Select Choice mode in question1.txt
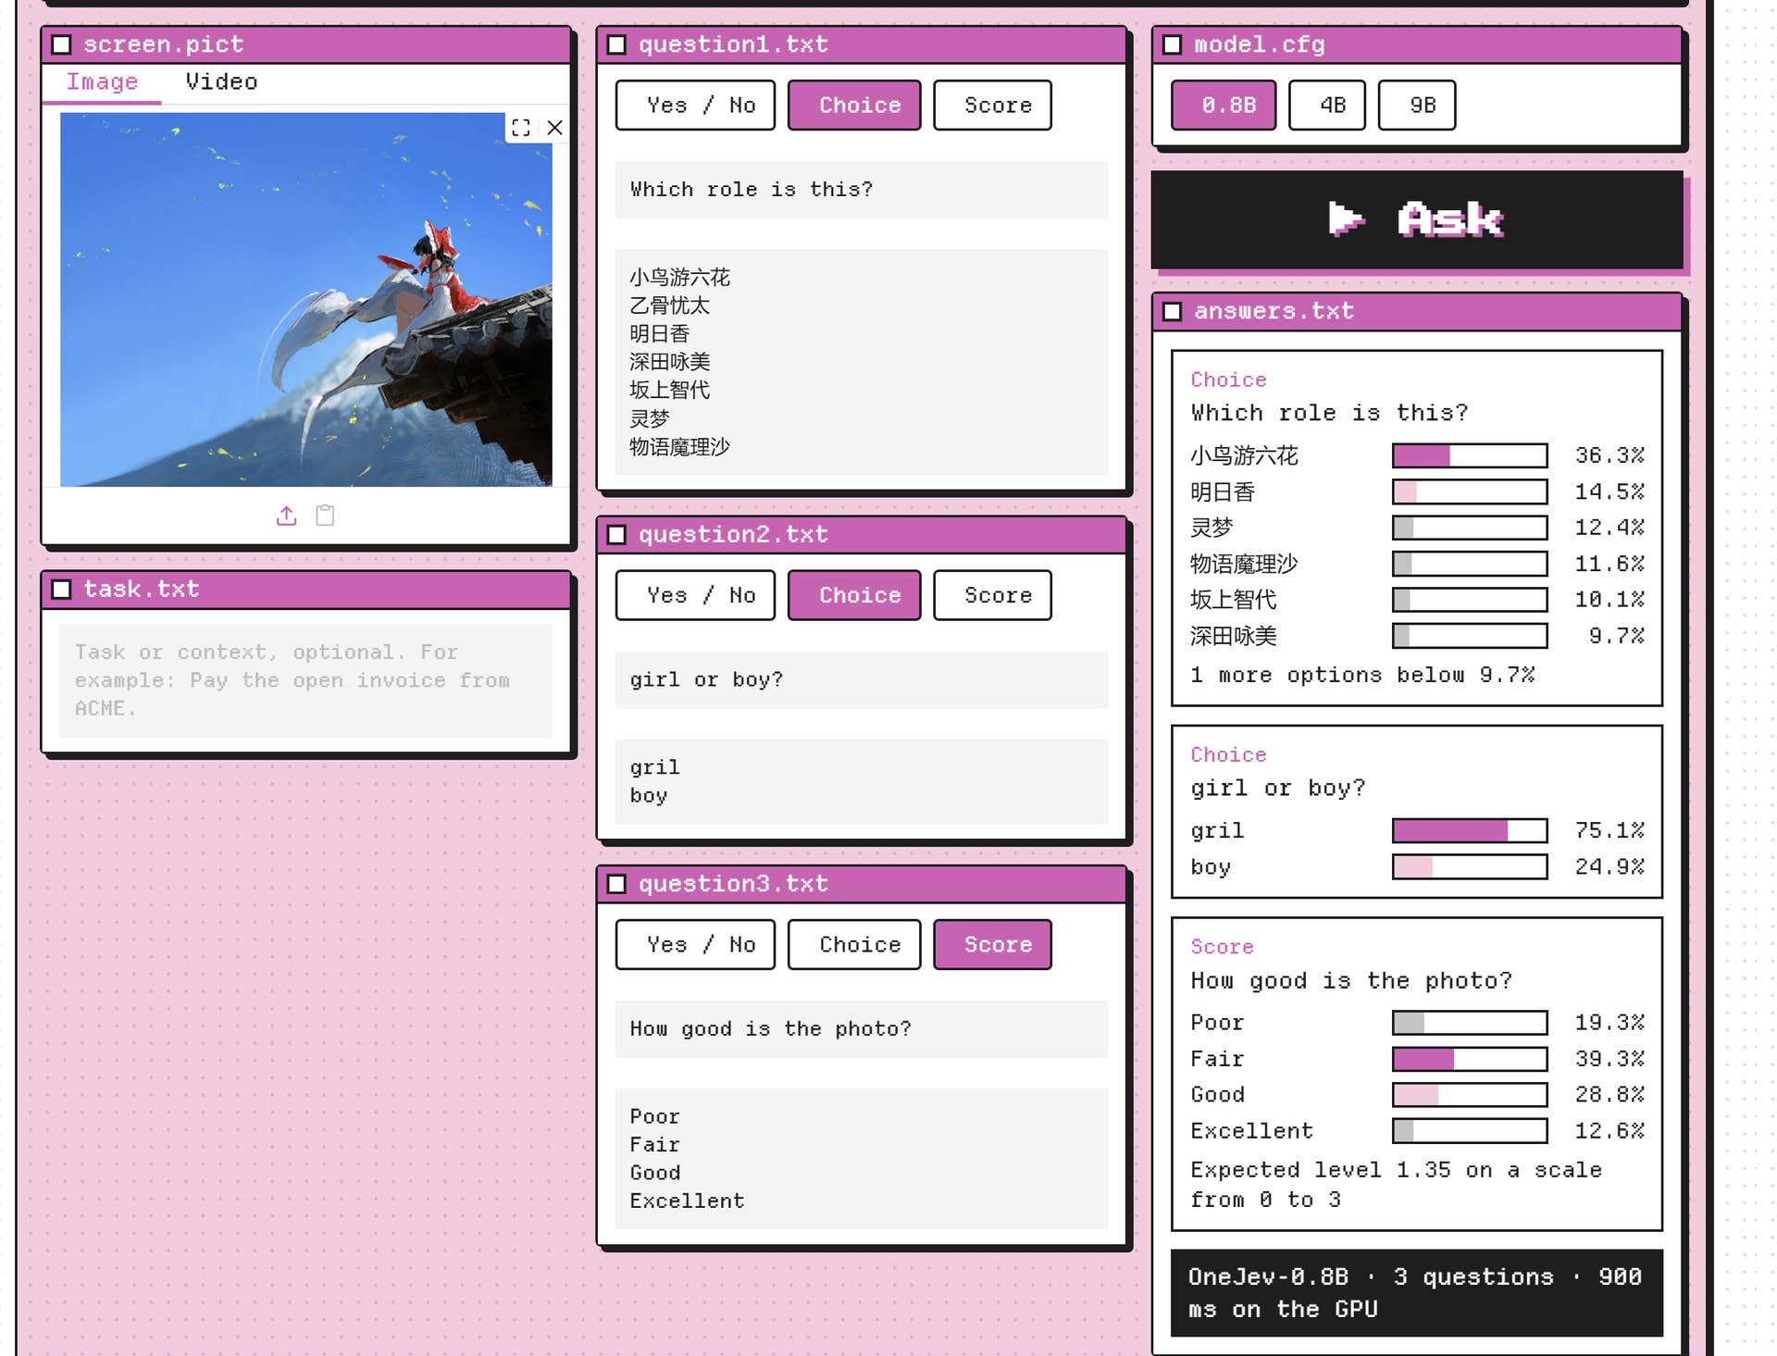The height and width of the screenshot is (1356, 1777). coord(854,106)
